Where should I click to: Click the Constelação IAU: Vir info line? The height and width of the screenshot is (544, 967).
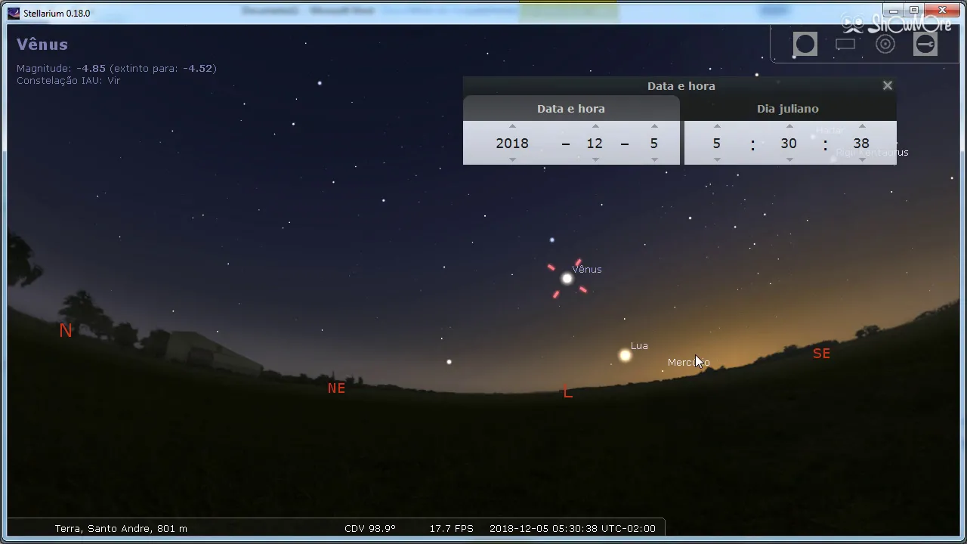(68, 80)
